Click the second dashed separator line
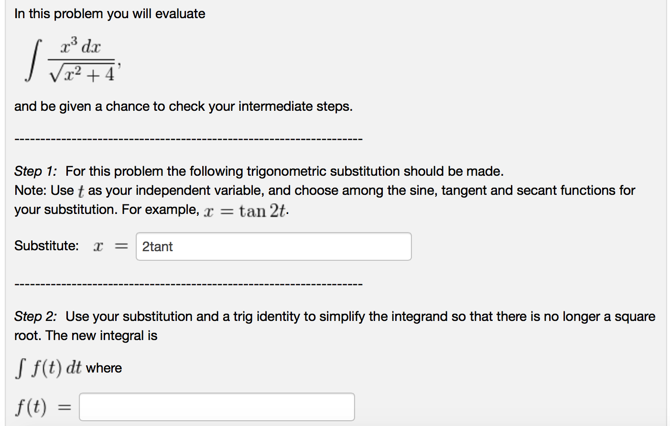The width and height of the screenshot is (670, 426). click(x=188, y=283)
